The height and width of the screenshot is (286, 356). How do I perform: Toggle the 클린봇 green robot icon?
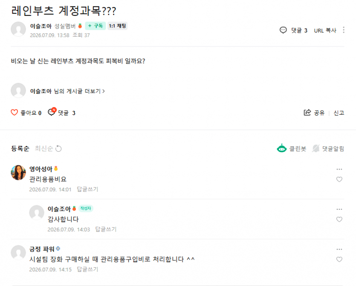click(282, 148)
